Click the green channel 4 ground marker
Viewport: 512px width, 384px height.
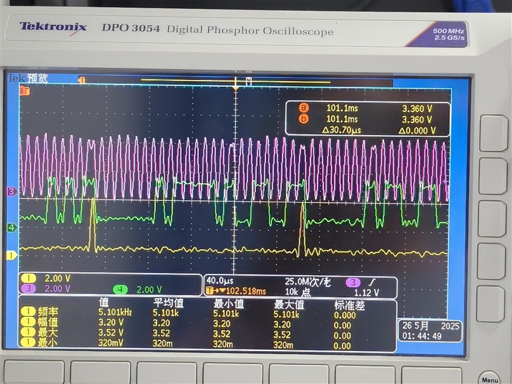pos(12,227)
